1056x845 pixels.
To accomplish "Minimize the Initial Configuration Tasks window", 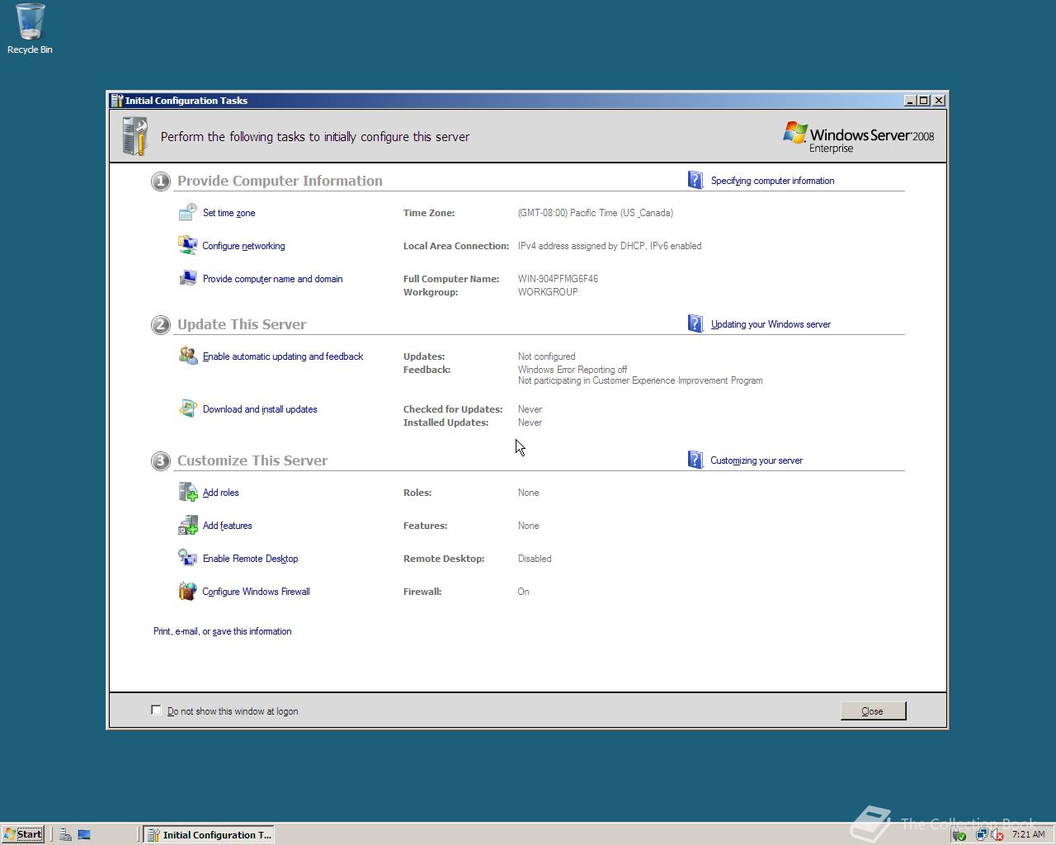I will point(910,100).
